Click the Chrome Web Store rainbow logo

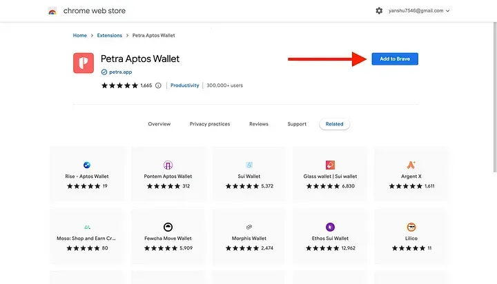coord(52,11)
